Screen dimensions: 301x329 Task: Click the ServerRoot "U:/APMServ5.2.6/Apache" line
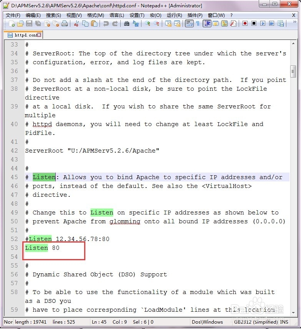coord(92,151)
